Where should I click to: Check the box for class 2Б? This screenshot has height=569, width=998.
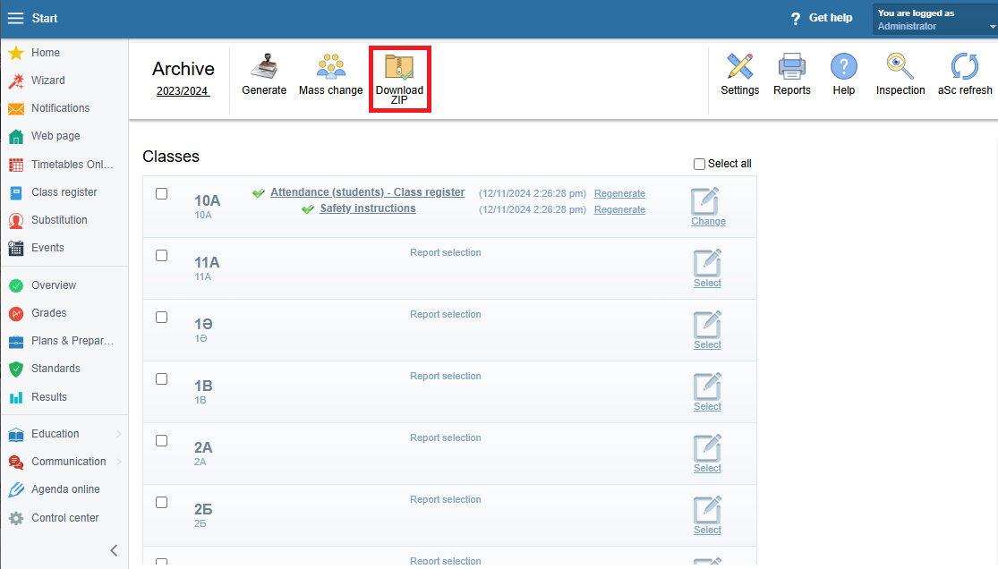click(162, 502)
